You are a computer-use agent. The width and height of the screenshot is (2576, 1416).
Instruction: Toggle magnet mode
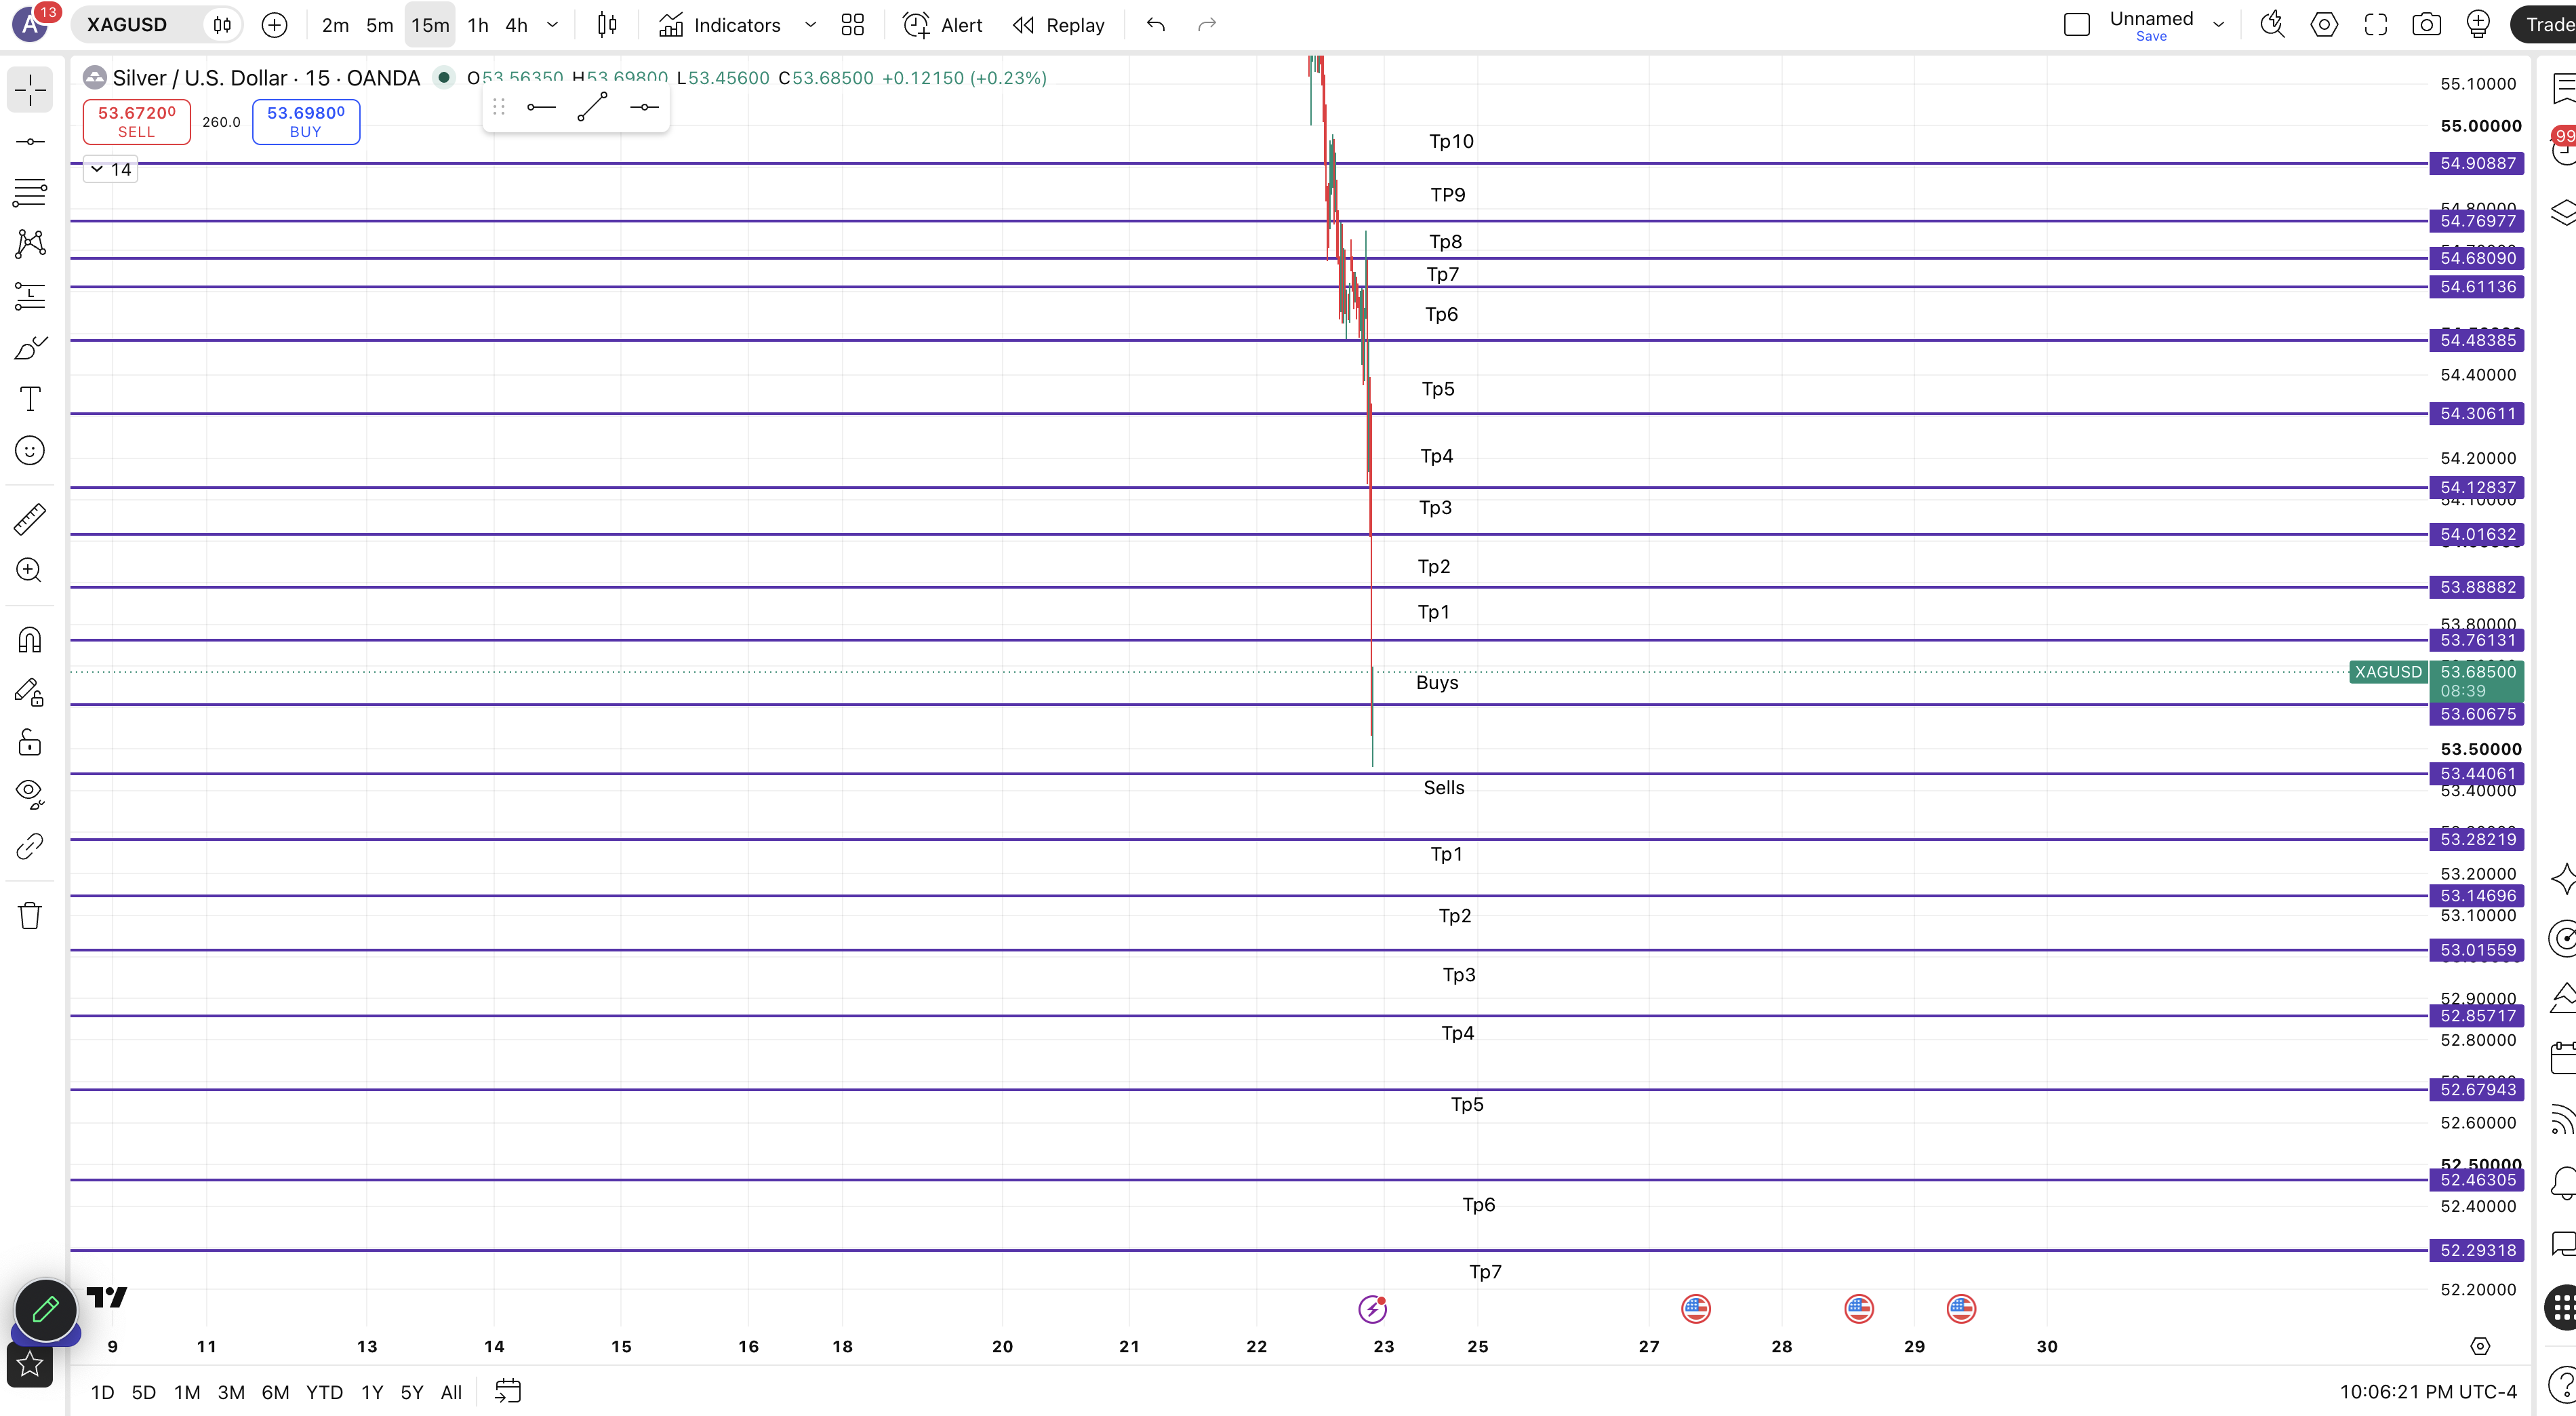pyautogui.click(x=30, y=640)
